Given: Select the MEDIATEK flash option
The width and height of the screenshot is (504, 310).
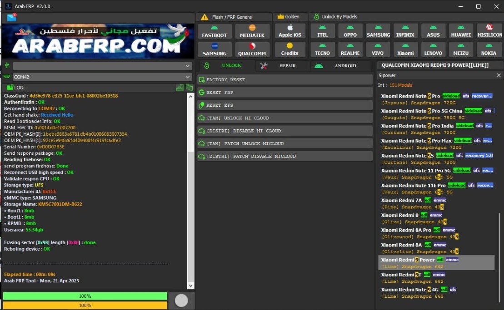Looking at the screenshot, I should [252, 31].
